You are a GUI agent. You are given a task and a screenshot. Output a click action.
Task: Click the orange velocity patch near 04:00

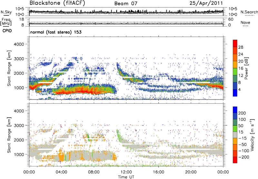pos(61,156)
